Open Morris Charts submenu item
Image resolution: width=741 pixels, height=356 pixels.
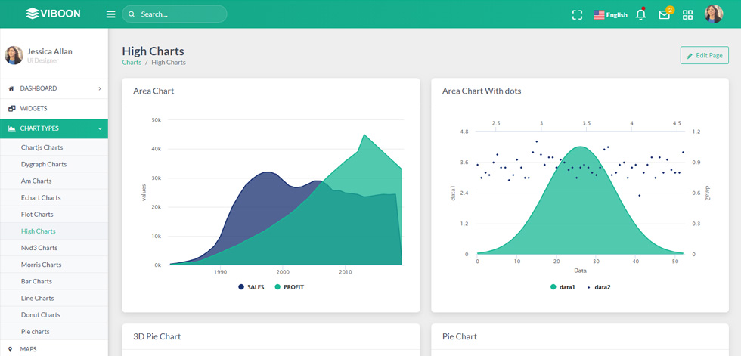(54, 265)
